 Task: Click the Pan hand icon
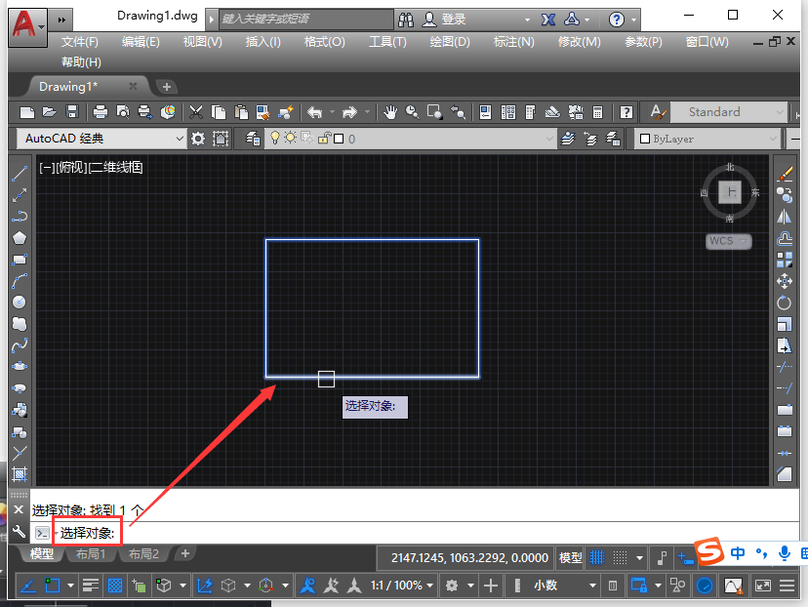390,112
